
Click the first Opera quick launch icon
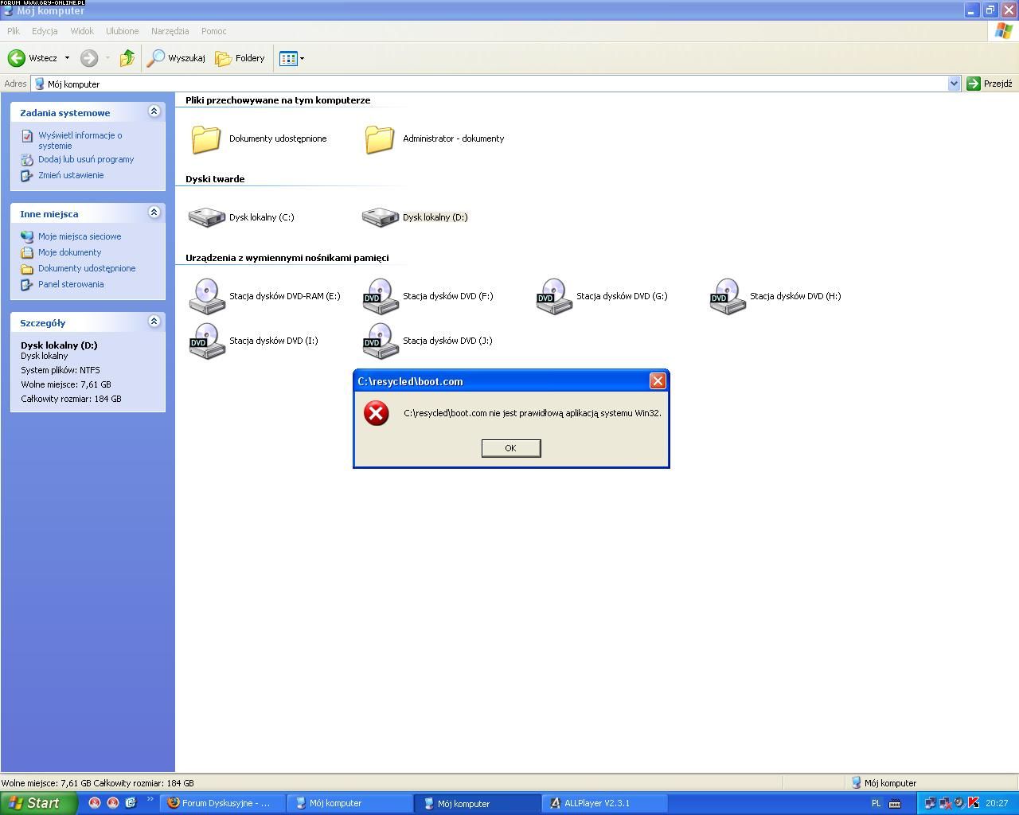click(x=94, y=803)
